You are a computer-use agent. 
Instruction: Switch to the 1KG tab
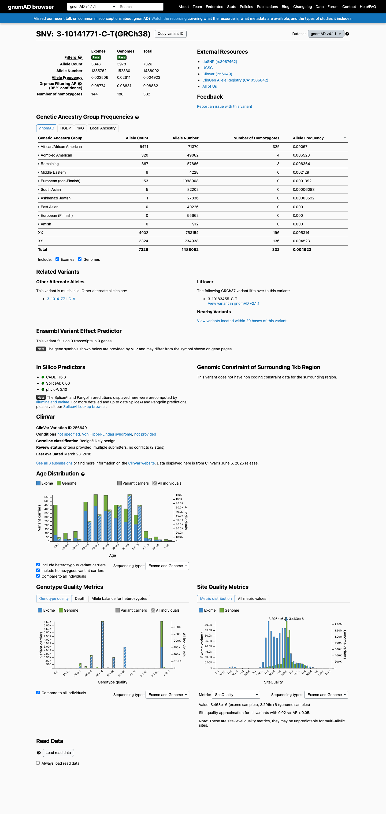point(80,128)
